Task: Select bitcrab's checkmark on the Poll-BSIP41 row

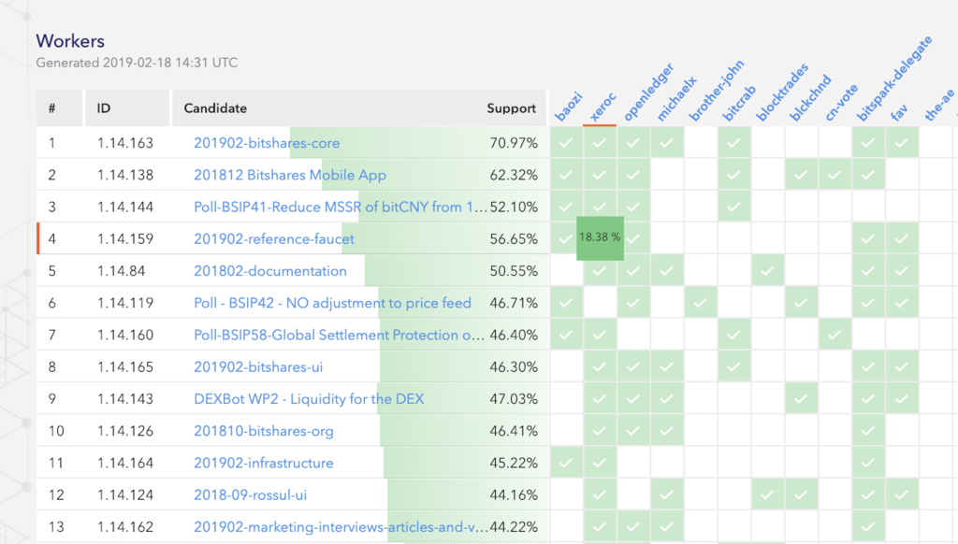Action: click(734, 207)
